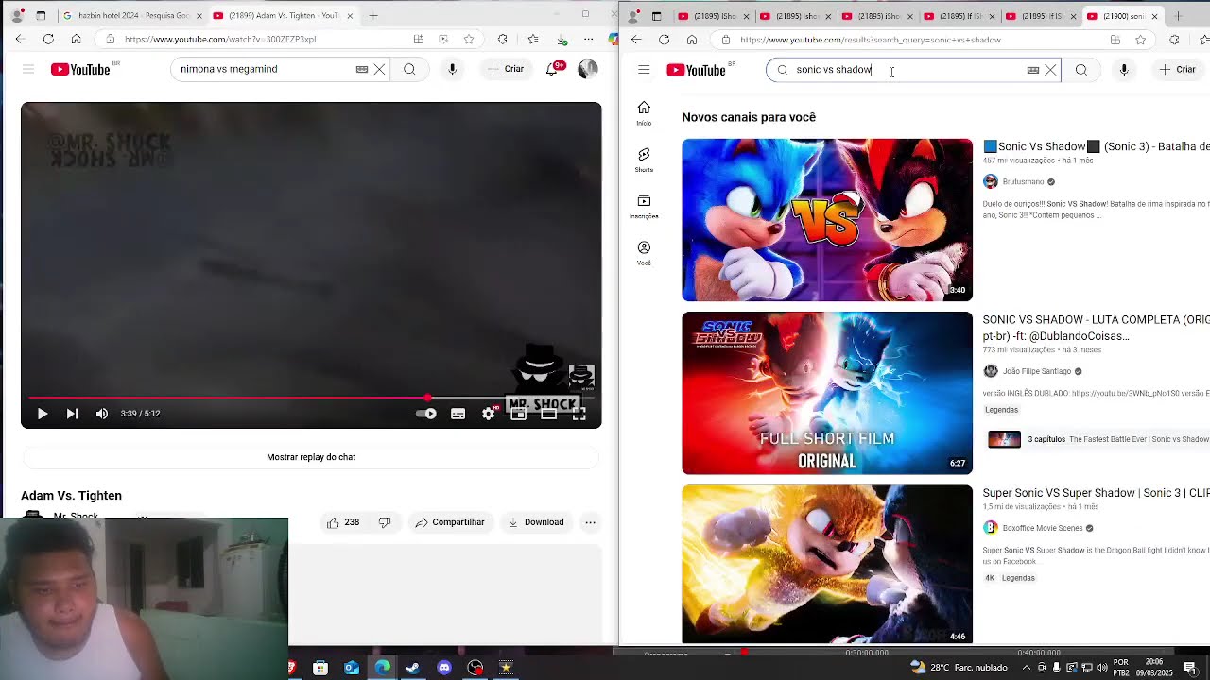Like the Adam Vs. Tighten video
This screenshot has width=1210, height=680.
342,522
